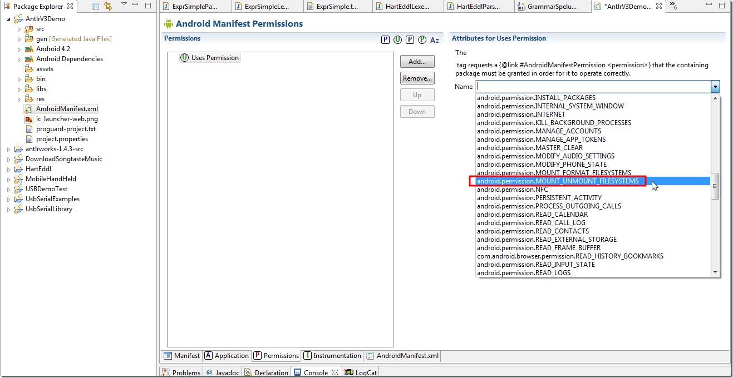Expand the MobileHandHeld project
This screenshot has width=733, height=378.
(8, 179)
